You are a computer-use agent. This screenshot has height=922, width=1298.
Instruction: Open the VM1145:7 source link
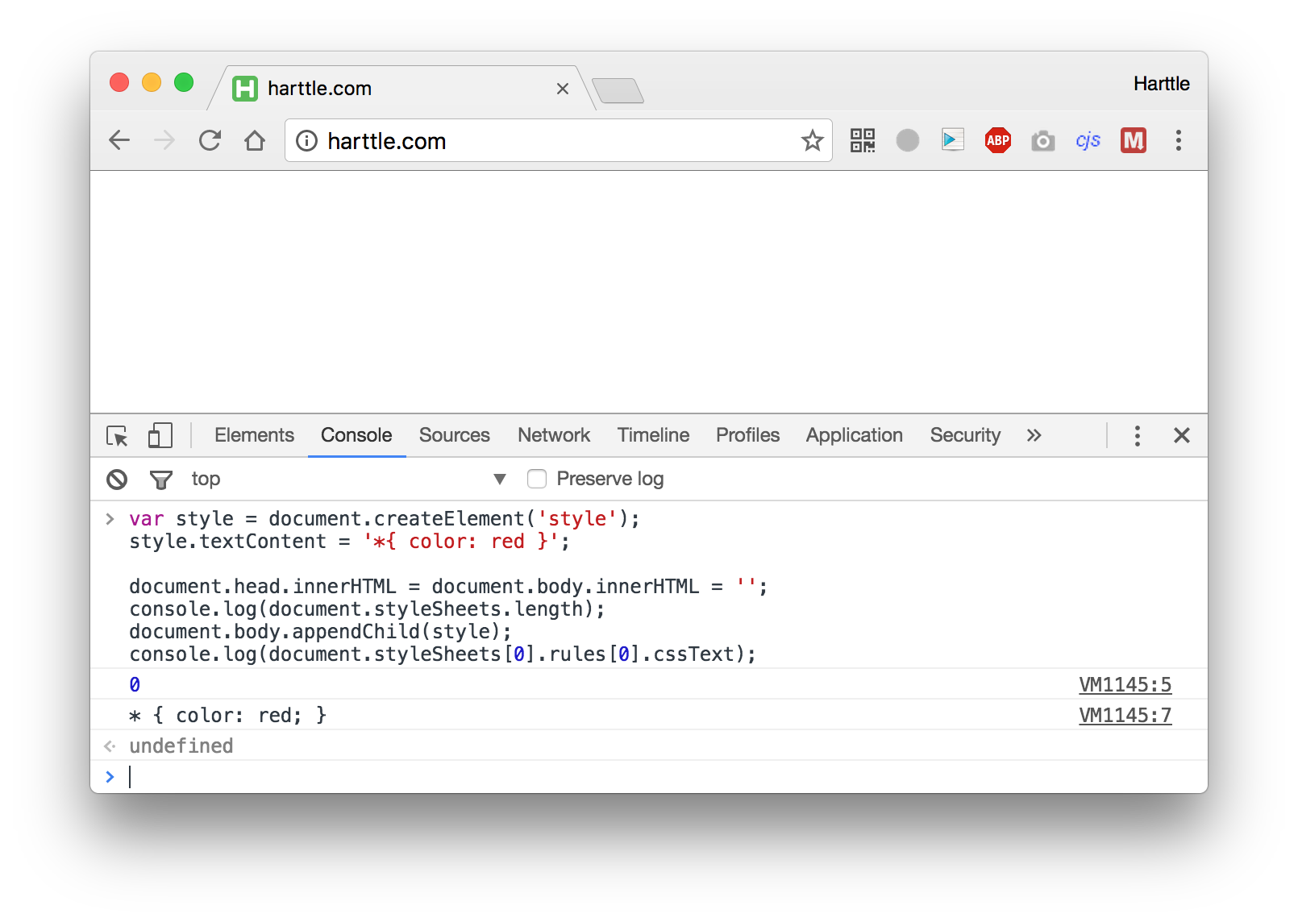click(x=1125, y=715)
